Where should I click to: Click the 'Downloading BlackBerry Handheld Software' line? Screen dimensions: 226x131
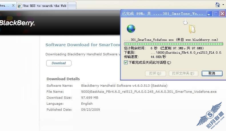83,54
